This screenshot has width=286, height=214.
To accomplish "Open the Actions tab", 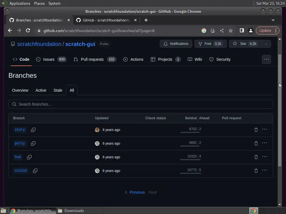I will 133,60.
